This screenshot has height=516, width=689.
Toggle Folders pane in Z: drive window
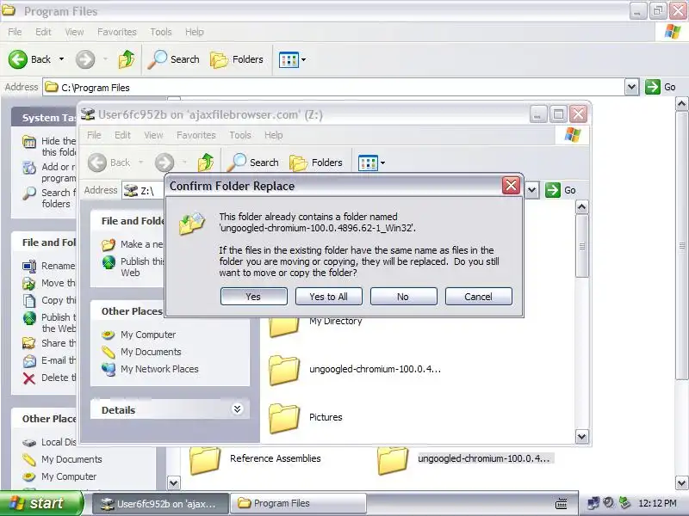(316, 163)
